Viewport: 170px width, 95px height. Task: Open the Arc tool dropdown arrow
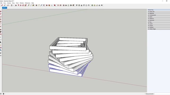pyautogui.click(x=10, y=5)
